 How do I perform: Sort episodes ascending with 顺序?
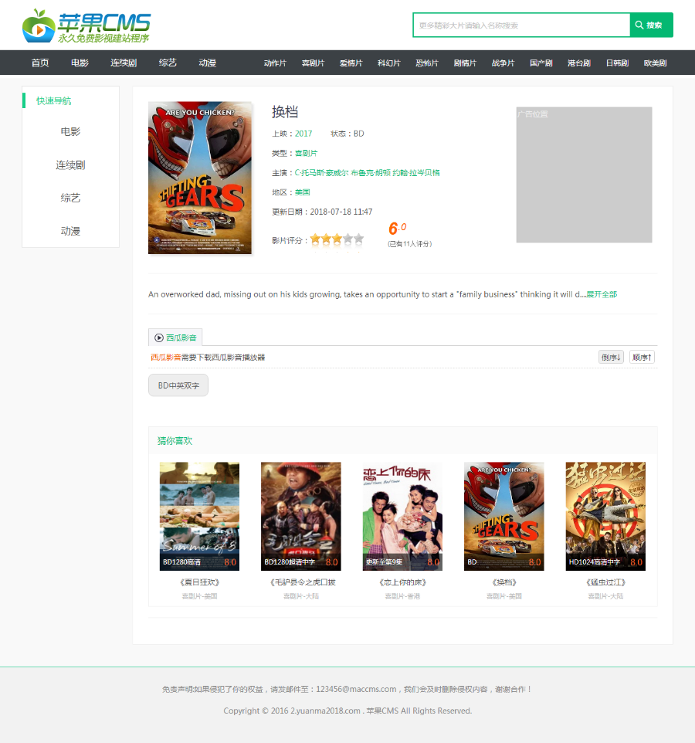click(642, 358)
